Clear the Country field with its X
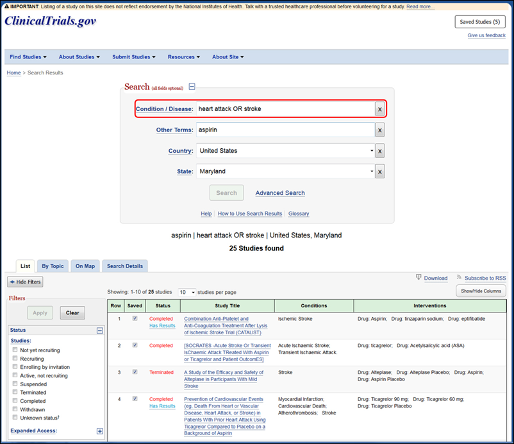Screen dimensions: 514x444 pos(379,151)
